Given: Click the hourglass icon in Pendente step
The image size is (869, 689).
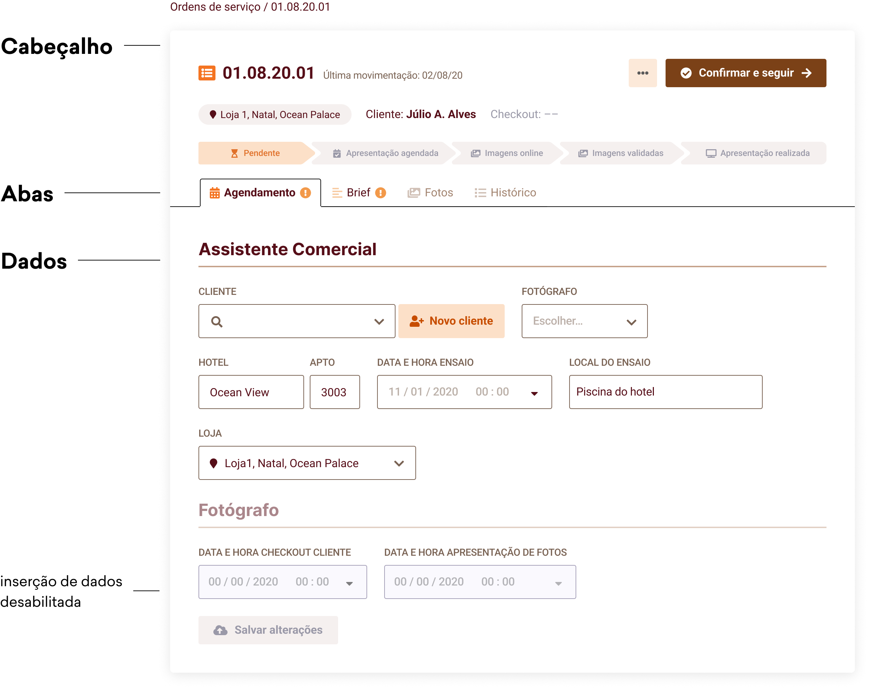Looking at the screenshot, I should coord(234,153).
